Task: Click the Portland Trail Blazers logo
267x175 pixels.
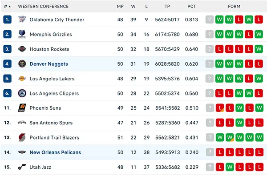Action: pyautogui.click(x=22, y=137)
